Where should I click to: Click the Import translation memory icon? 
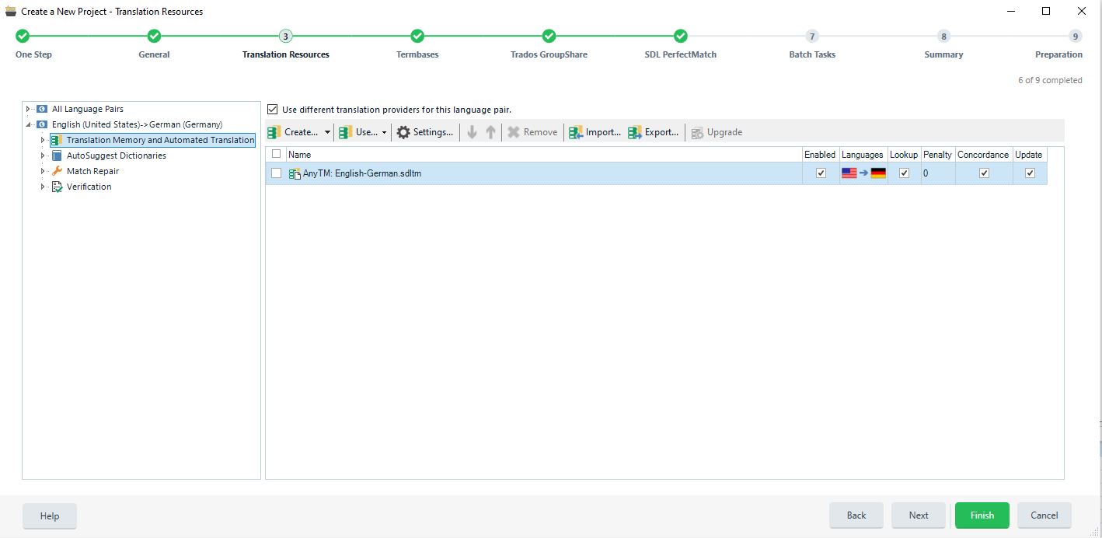[576, 132]
